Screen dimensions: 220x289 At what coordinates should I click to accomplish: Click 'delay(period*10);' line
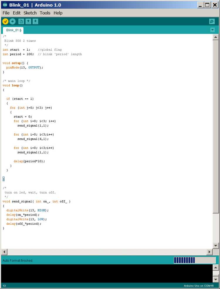coord(29,161)
